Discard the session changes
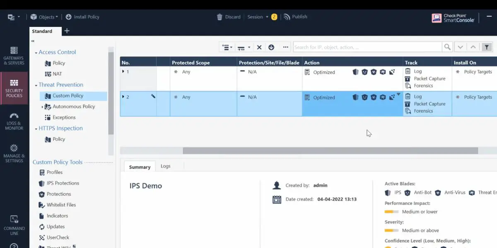This screenshot has width=497, height=248. tap(229, 17)
